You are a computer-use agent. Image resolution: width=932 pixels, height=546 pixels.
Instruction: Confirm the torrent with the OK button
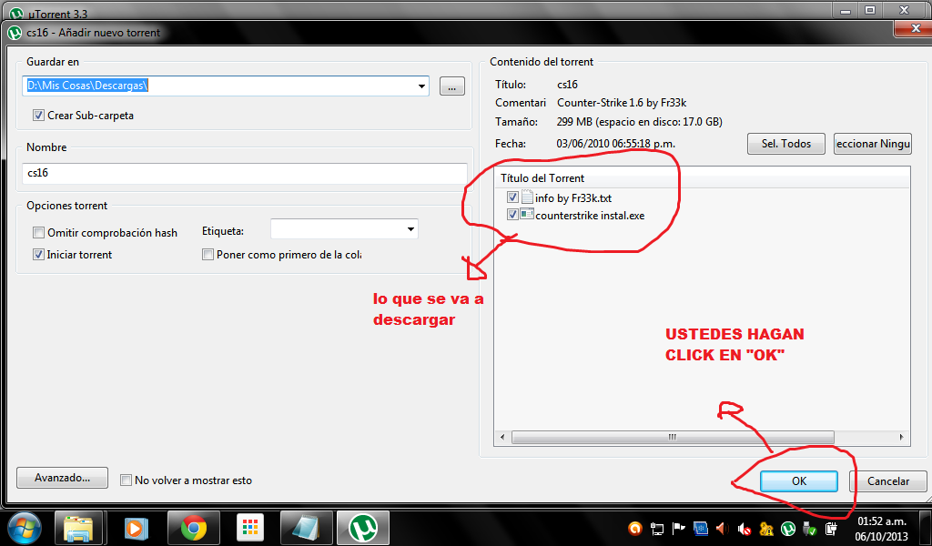click(x=799, y=481)
